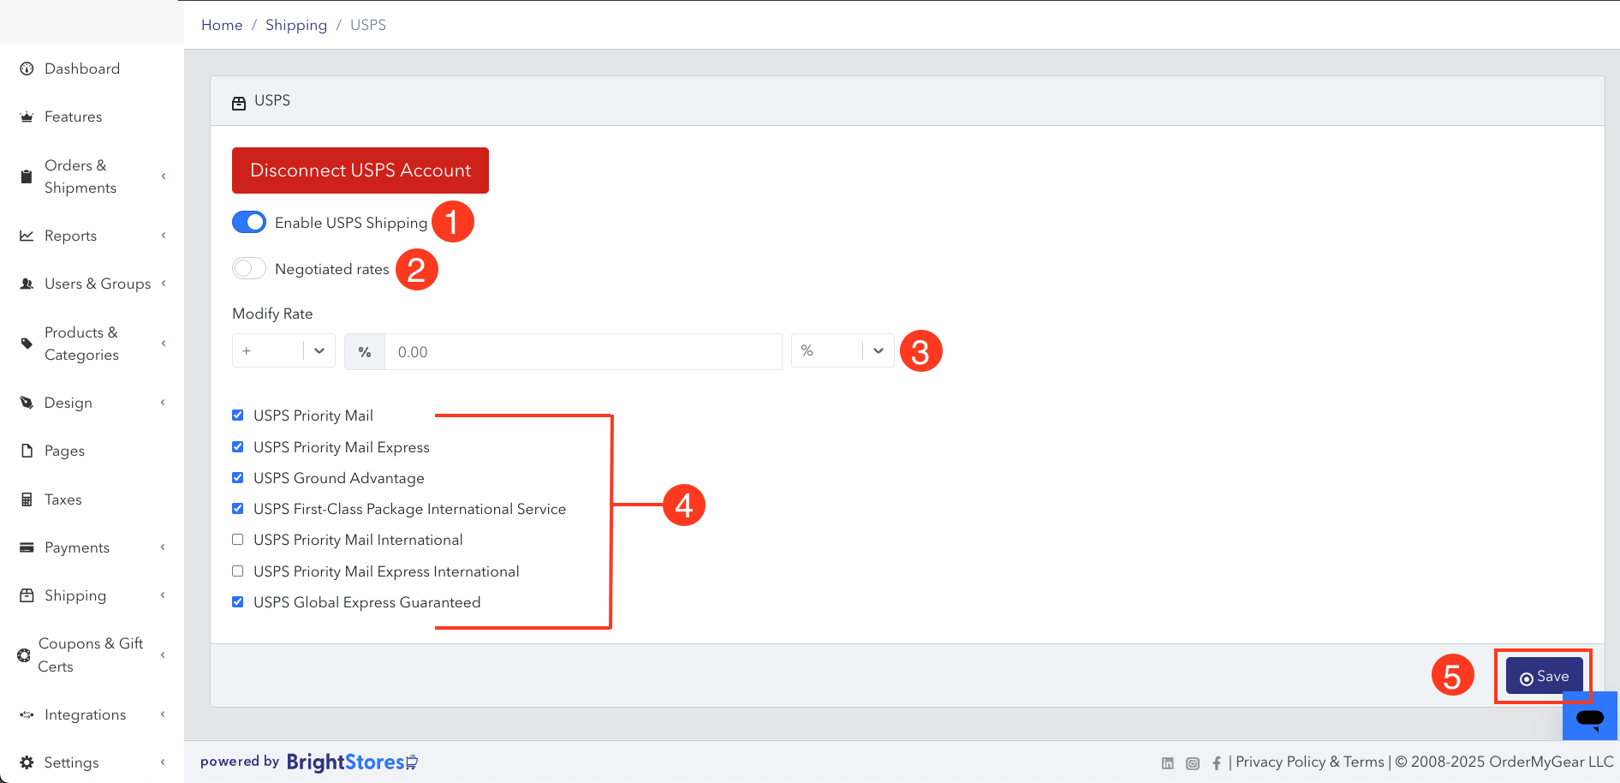
Task: Open Privacy Policy & Terms link
Action: pyautogui.click(x=1310, y=762)
